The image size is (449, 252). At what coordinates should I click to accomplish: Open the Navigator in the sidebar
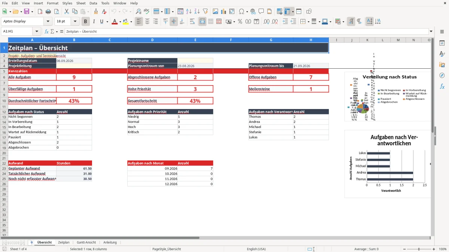(442, 75)
